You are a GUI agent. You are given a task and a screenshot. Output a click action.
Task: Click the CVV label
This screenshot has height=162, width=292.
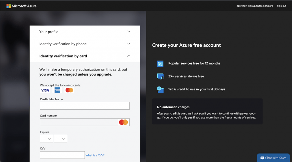tap(43, 148)
